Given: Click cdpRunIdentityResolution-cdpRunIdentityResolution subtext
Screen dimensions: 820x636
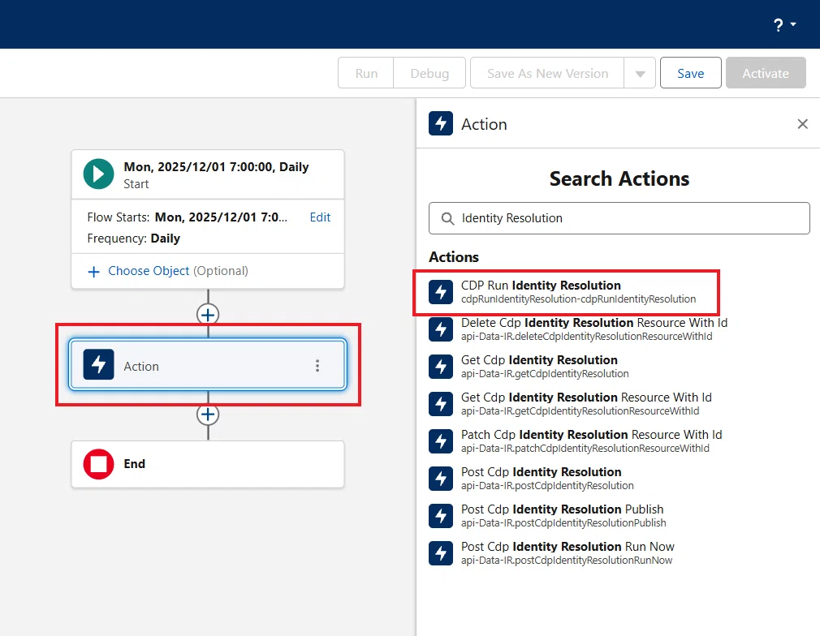Looking at the screenshot, I should pyautogui.click(x=578, y=299).
